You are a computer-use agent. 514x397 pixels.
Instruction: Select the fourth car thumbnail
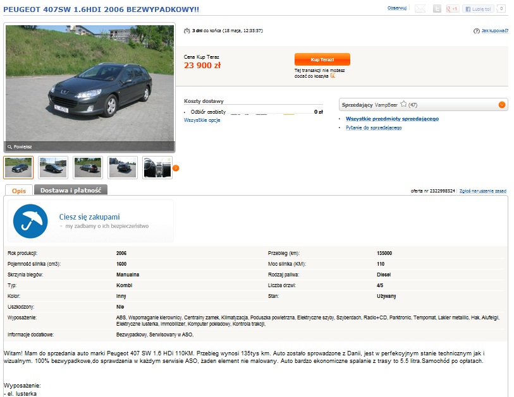(x=123, y=167)
